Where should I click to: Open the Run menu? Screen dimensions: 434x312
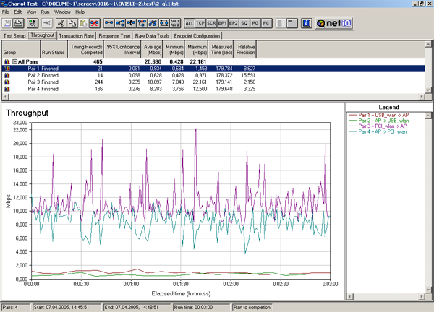[46, 12]
